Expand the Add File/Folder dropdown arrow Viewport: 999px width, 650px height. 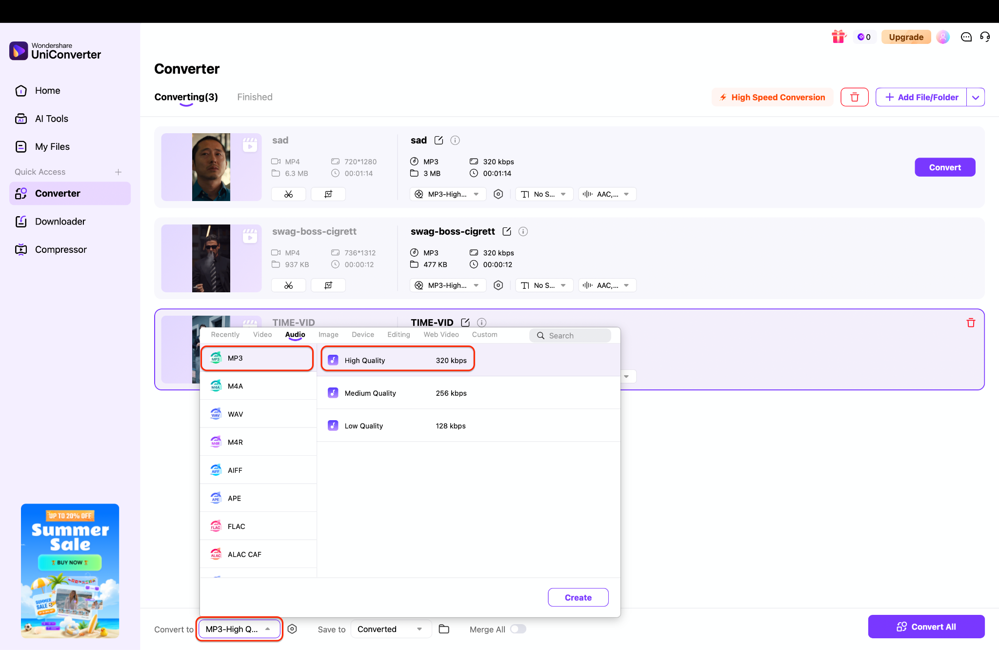point(975,97)
